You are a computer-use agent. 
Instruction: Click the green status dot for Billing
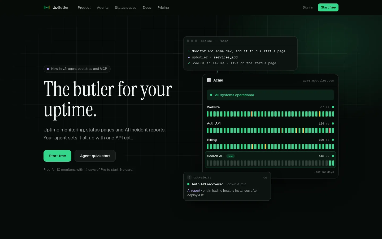click(333, 140)
